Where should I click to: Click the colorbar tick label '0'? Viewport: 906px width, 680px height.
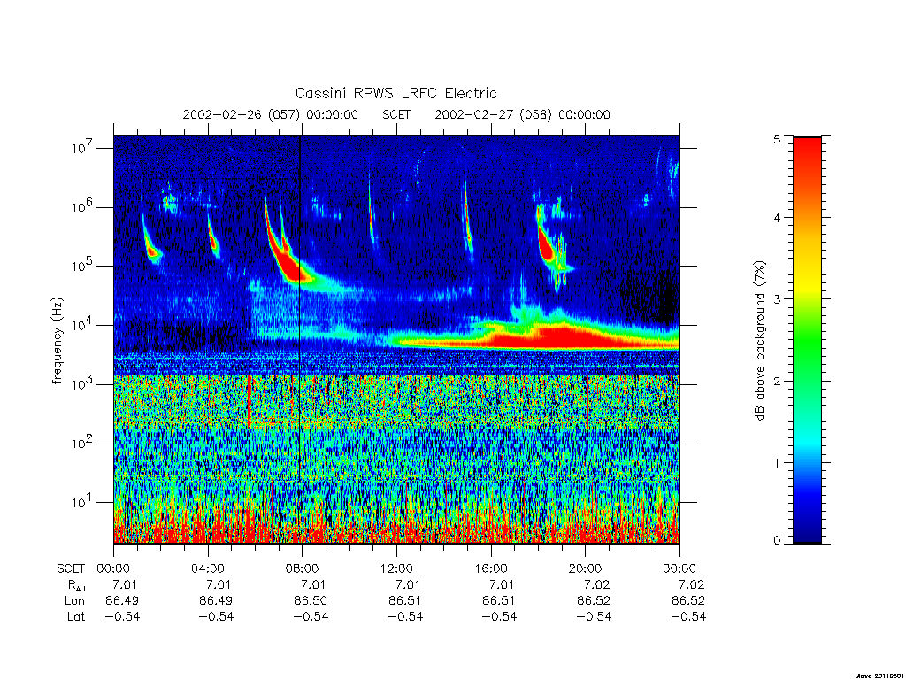click(x=777, y=541)
